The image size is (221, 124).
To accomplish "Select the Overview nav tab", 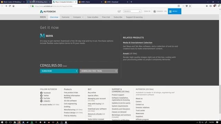I will (x=54, y=17).
